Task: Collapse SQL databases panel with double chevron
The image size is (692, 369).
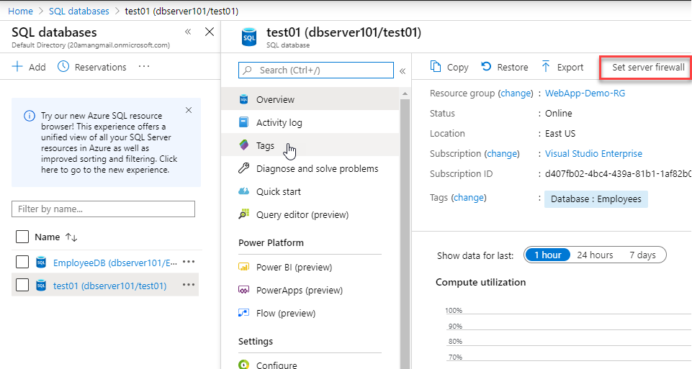Action: click(188, 32)
